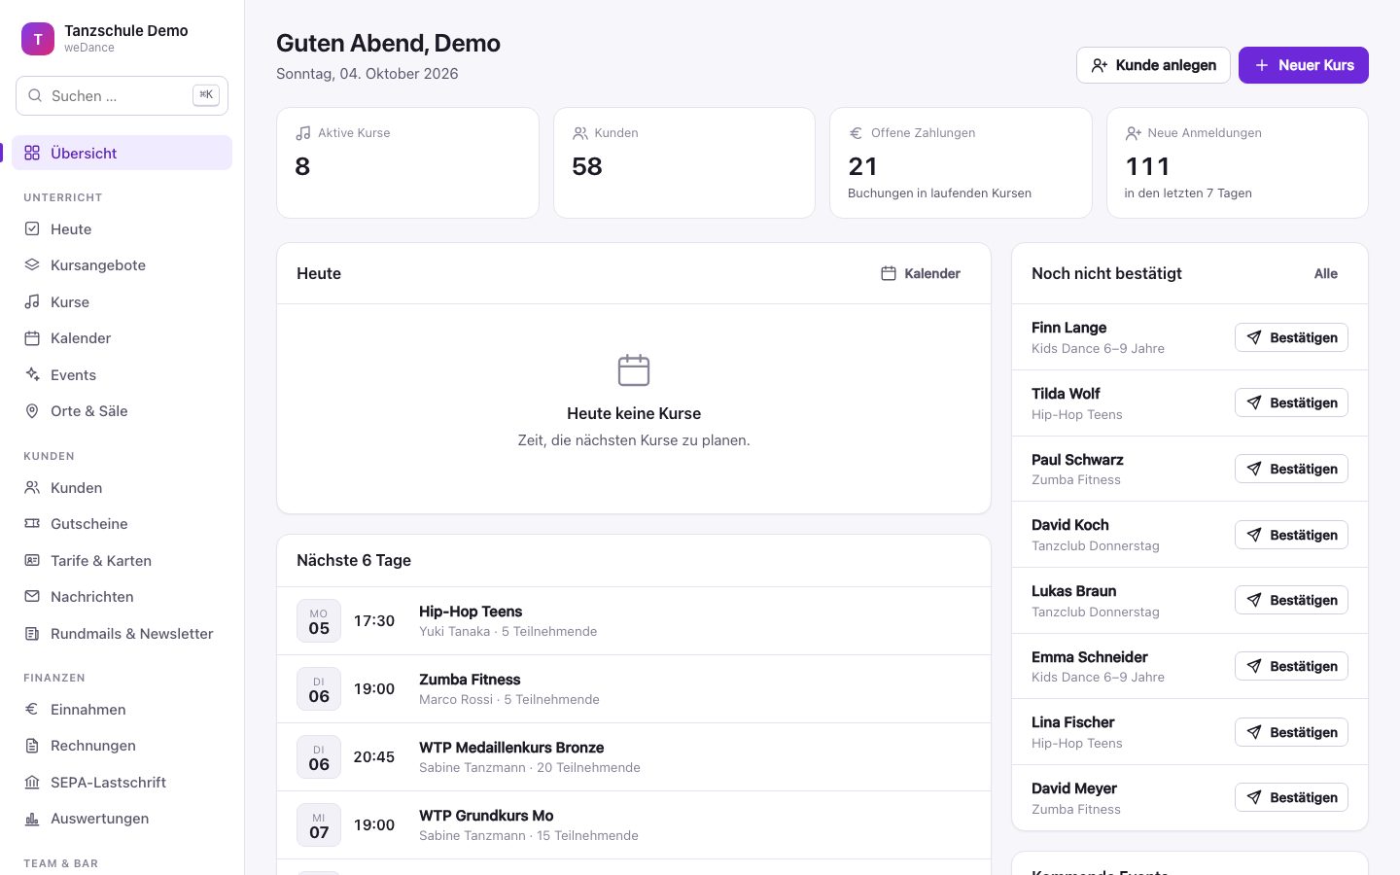Click the Kunden people icon in sidebar
Viewport: 1400px width, 875px height.
pyautogui.click(x=32, y=488)
